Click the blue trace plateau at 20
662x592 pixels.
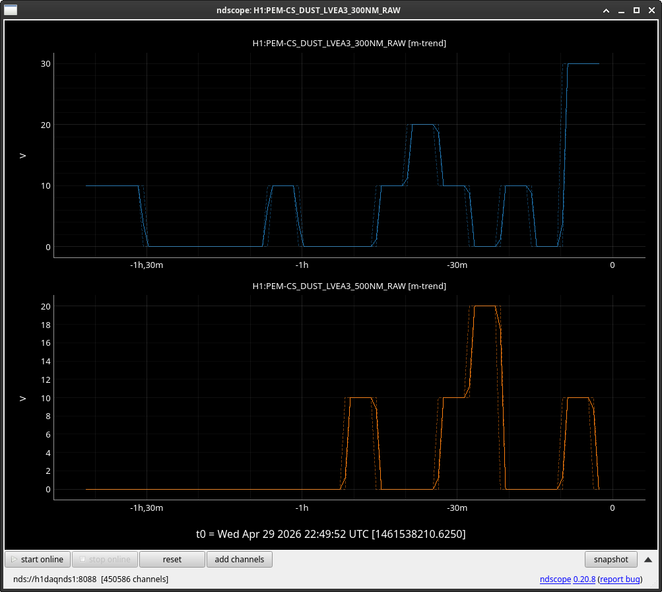[x=422, y=125]
